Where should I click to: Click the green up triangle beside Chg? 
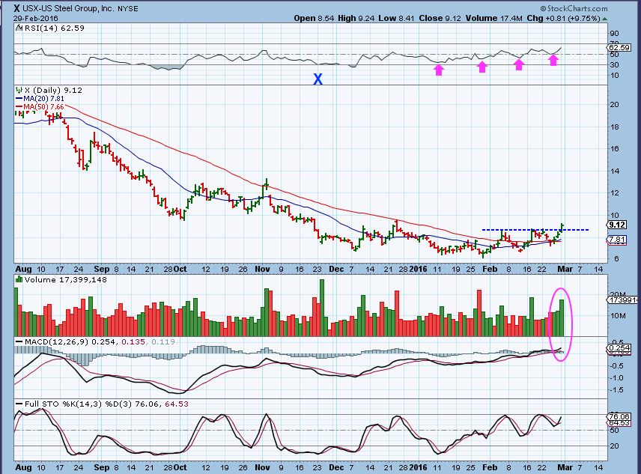(x=604, y=19)
